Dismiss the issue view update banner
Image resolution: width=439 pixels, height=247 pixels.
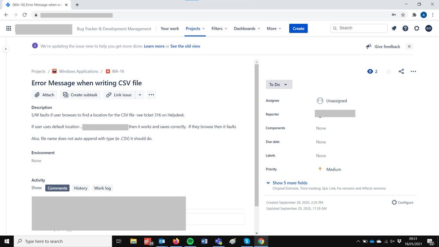[x=409, y=47]
